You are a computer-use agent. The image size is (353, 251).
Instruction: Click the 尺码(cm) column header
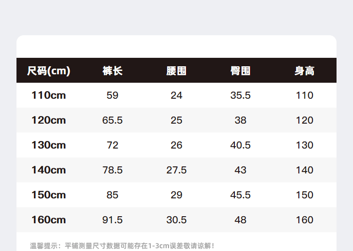48,71
